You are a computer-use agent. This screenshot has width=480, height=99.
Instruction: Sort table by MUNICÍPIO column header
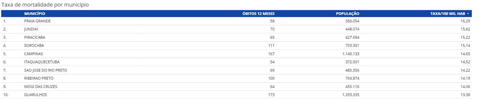[x=35, y=14]
